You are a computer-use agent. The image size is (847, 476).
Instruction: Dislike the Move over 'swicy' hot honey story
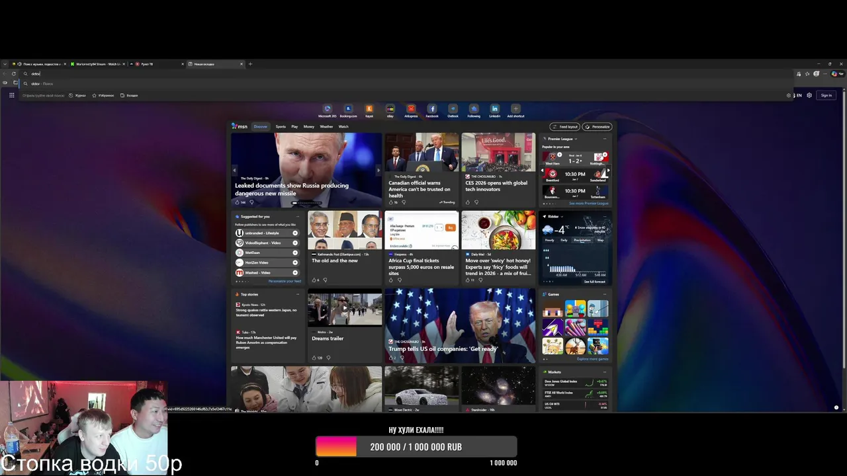point(480,280)
